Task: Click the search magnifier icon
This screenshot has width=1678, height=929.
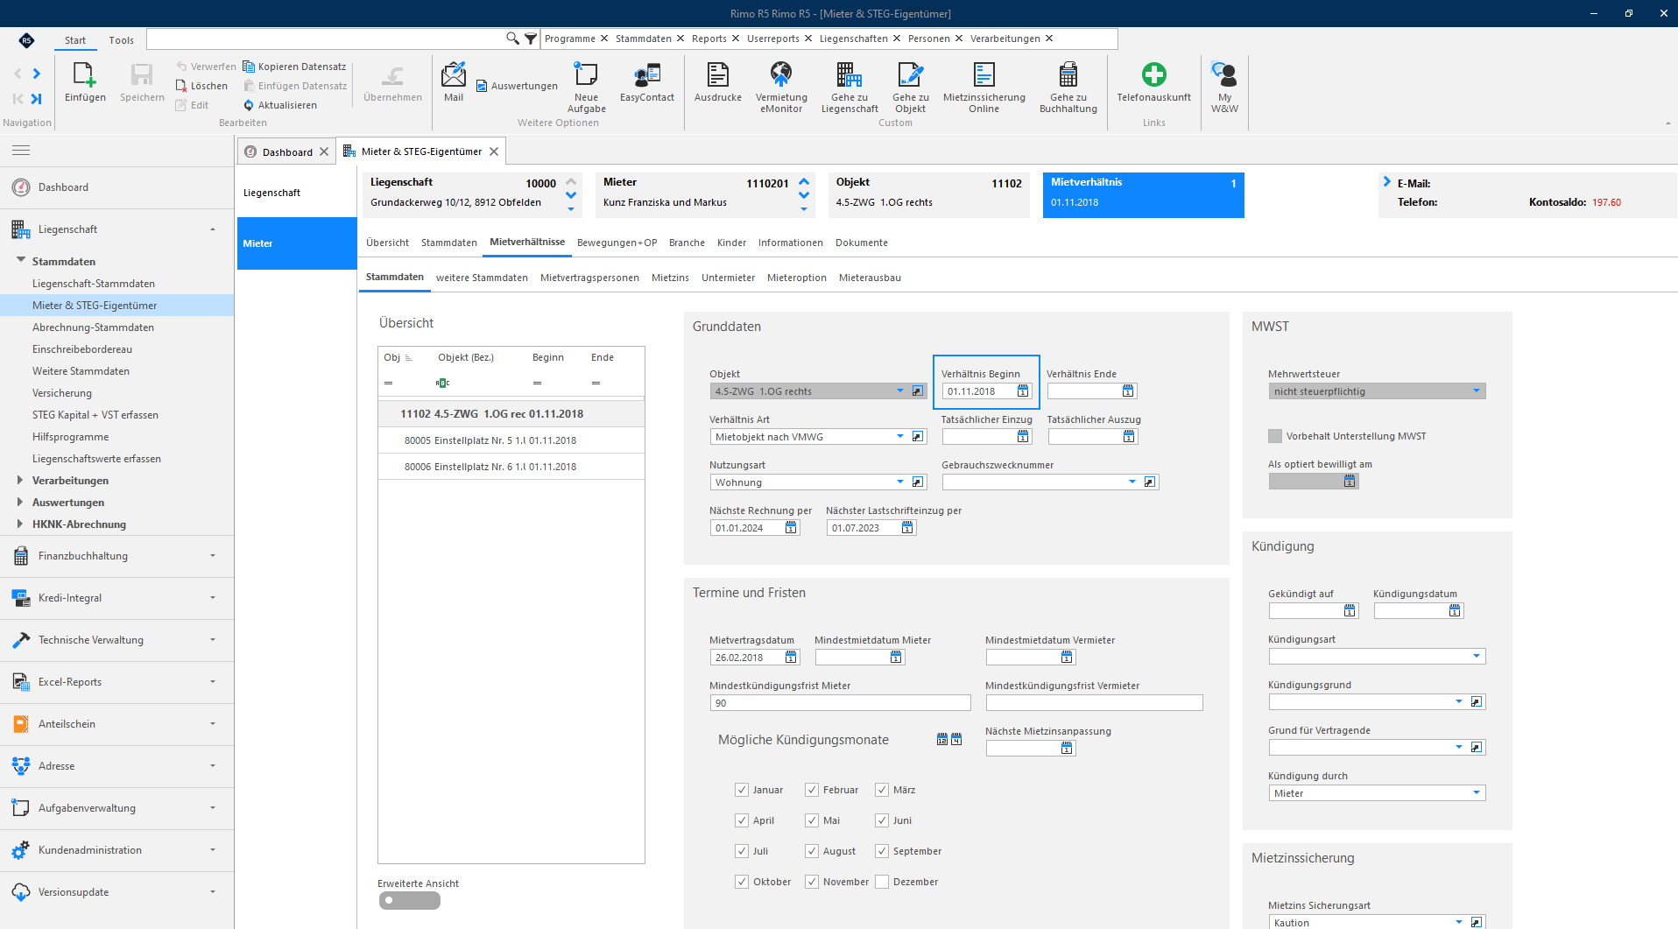Action: pos(512,39)
